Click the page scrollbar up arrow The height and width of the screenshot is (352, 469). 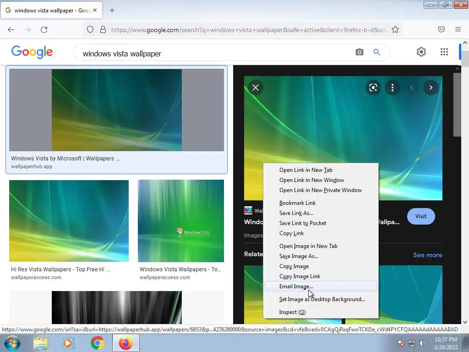coord(465,43)
